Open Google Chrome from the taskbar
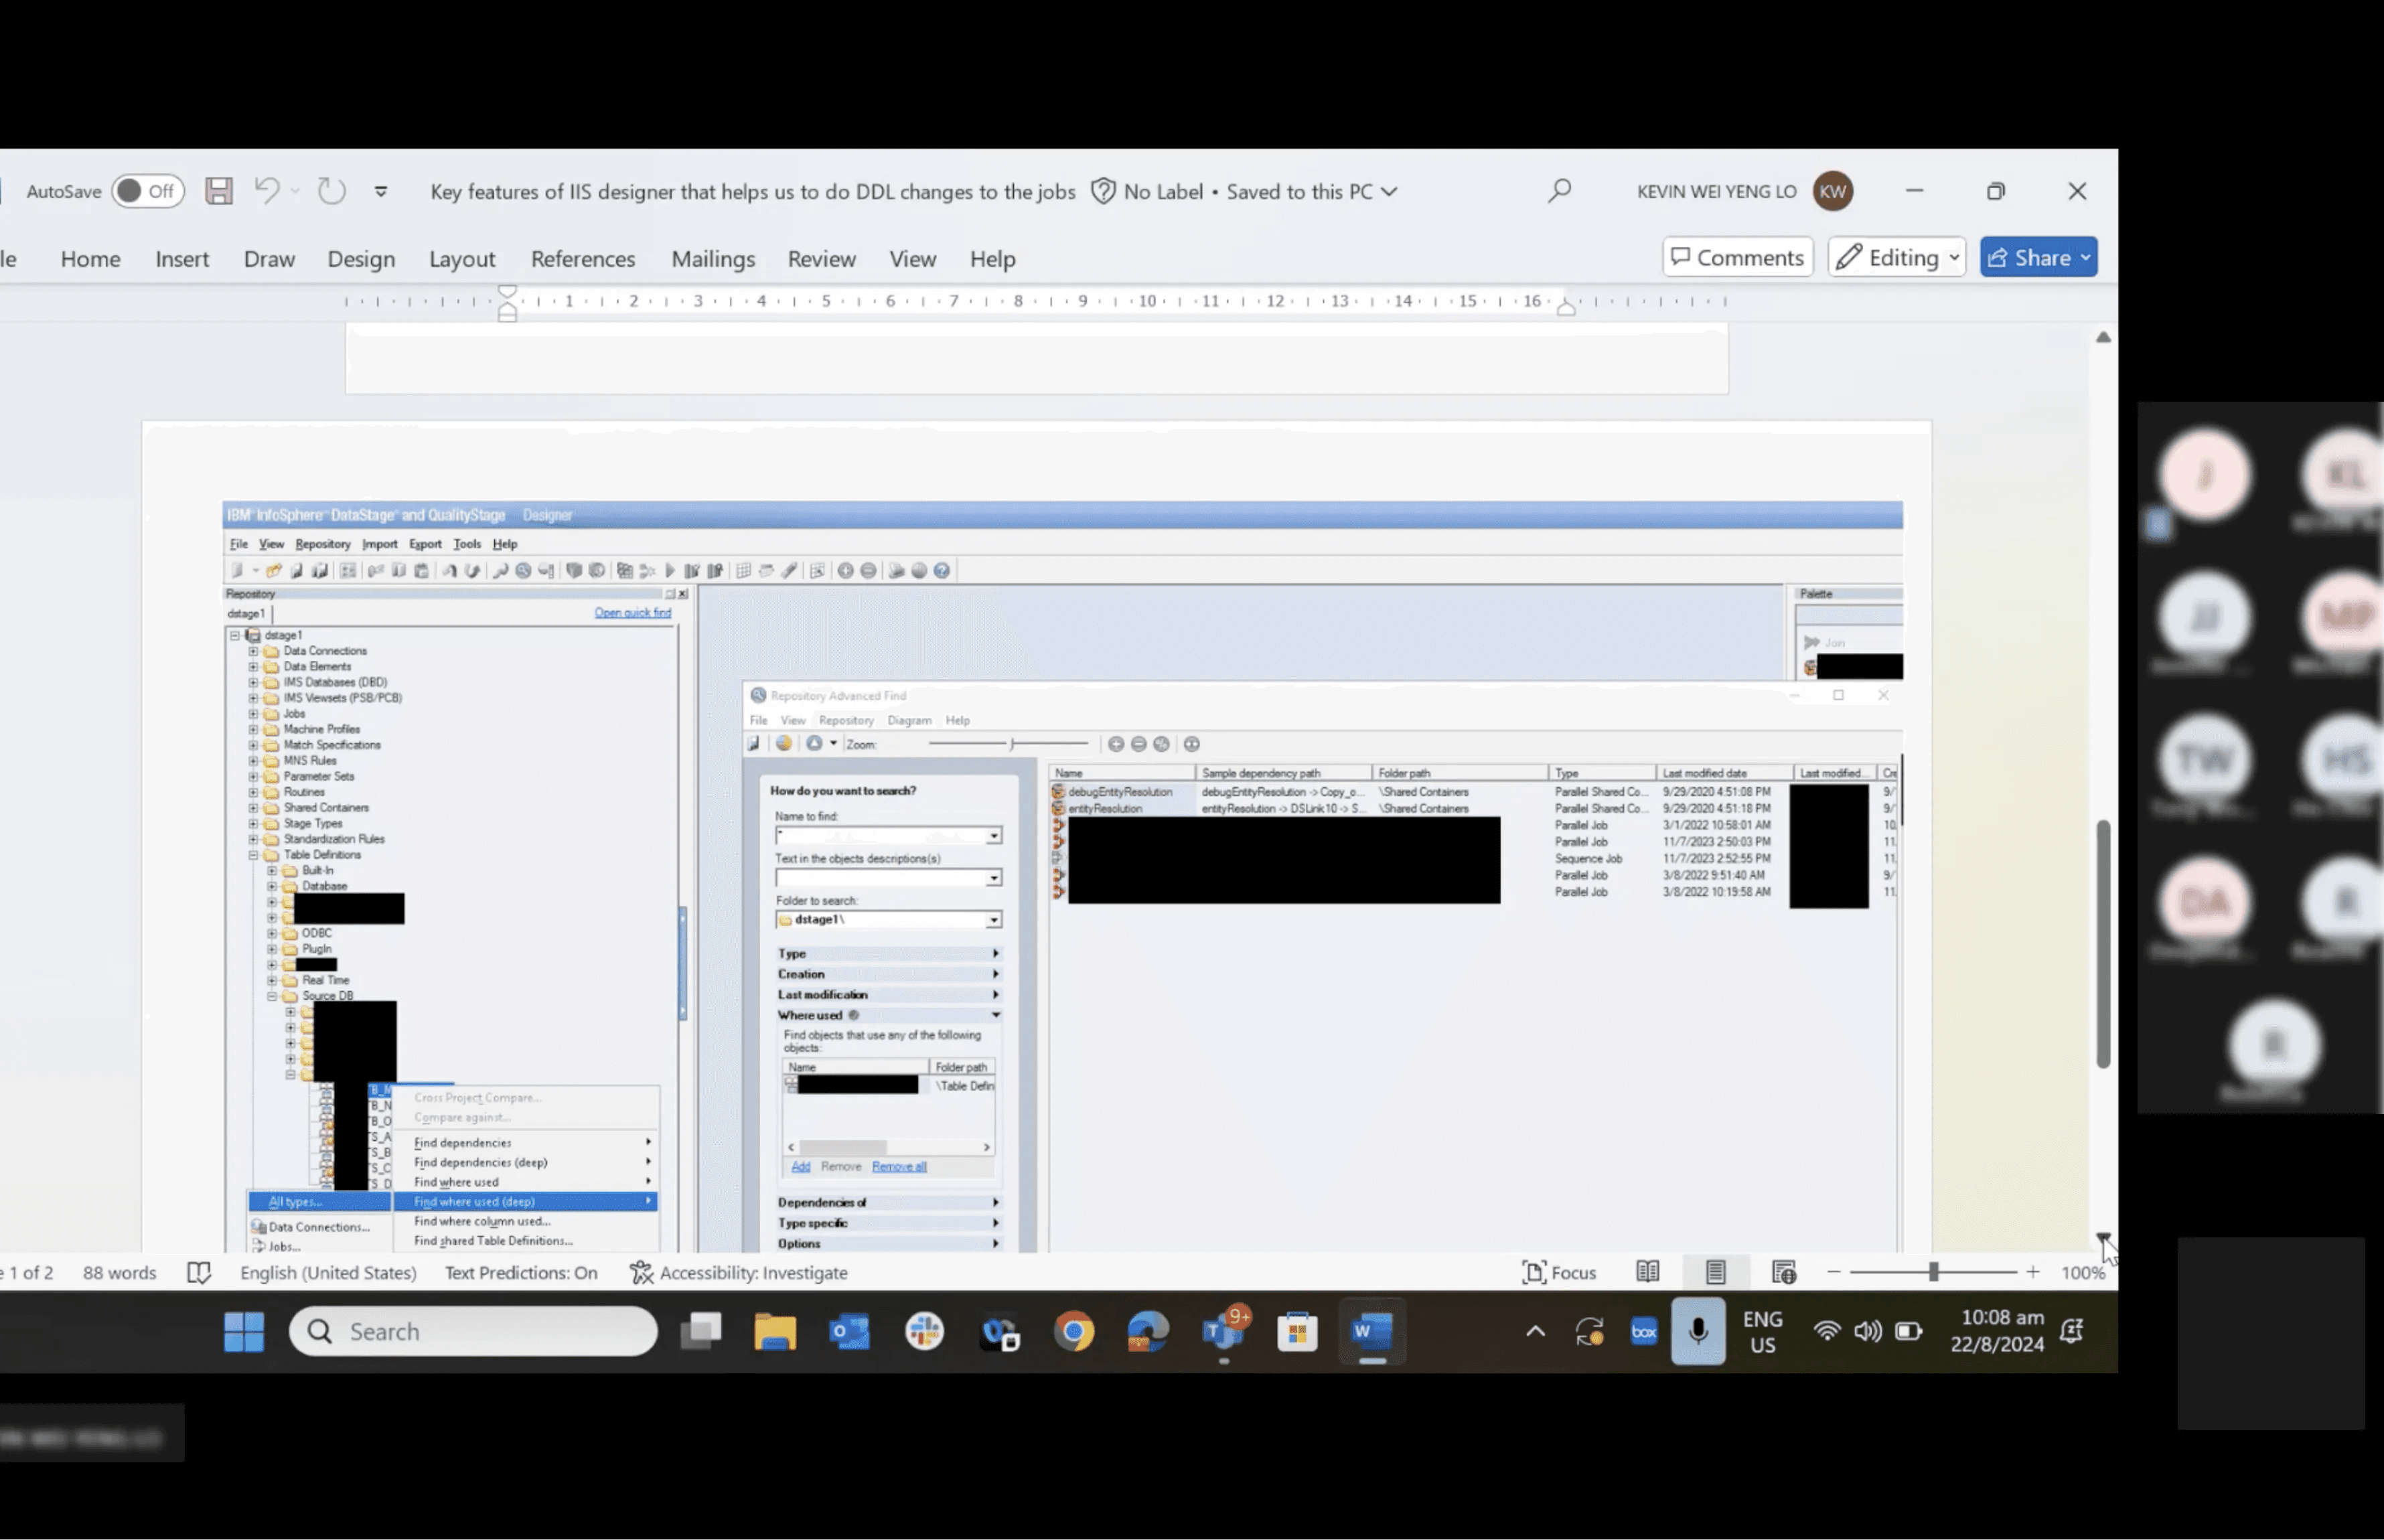 point(1074,1332)
